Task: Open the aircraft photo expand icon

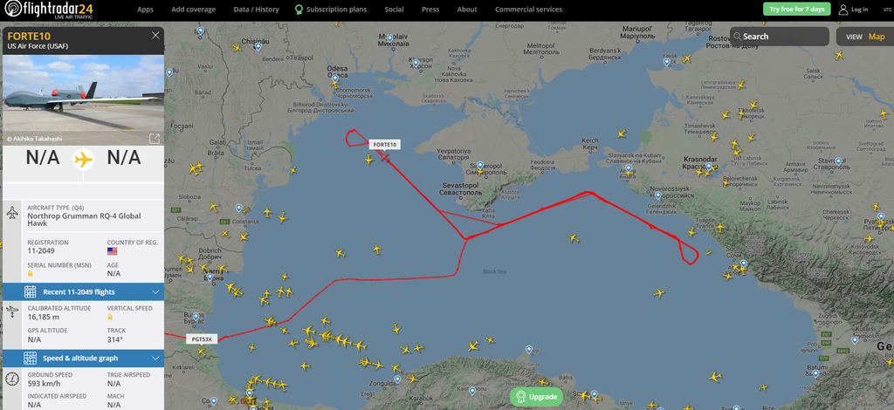Action: 154,139
